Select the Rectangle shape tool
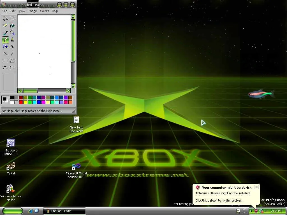 click(x=5, y=60)
